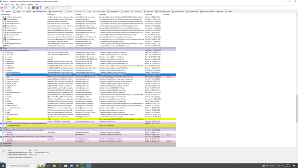Open the Options menu
The image size is (298, 168).
(x=23, y=4)
